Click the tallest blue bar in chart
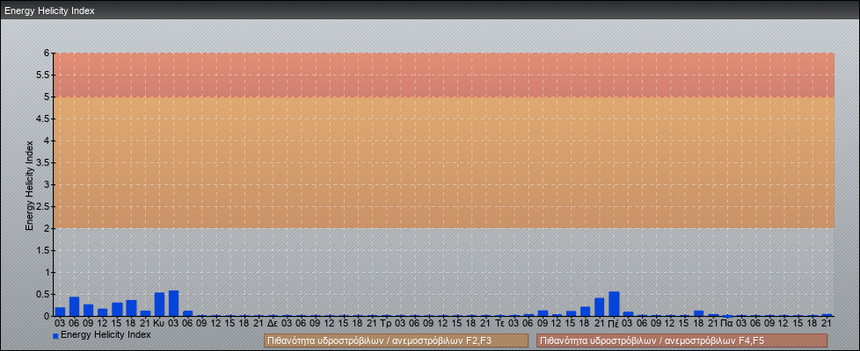The height and width of the screenshot is (351, 860). [174, 304]
